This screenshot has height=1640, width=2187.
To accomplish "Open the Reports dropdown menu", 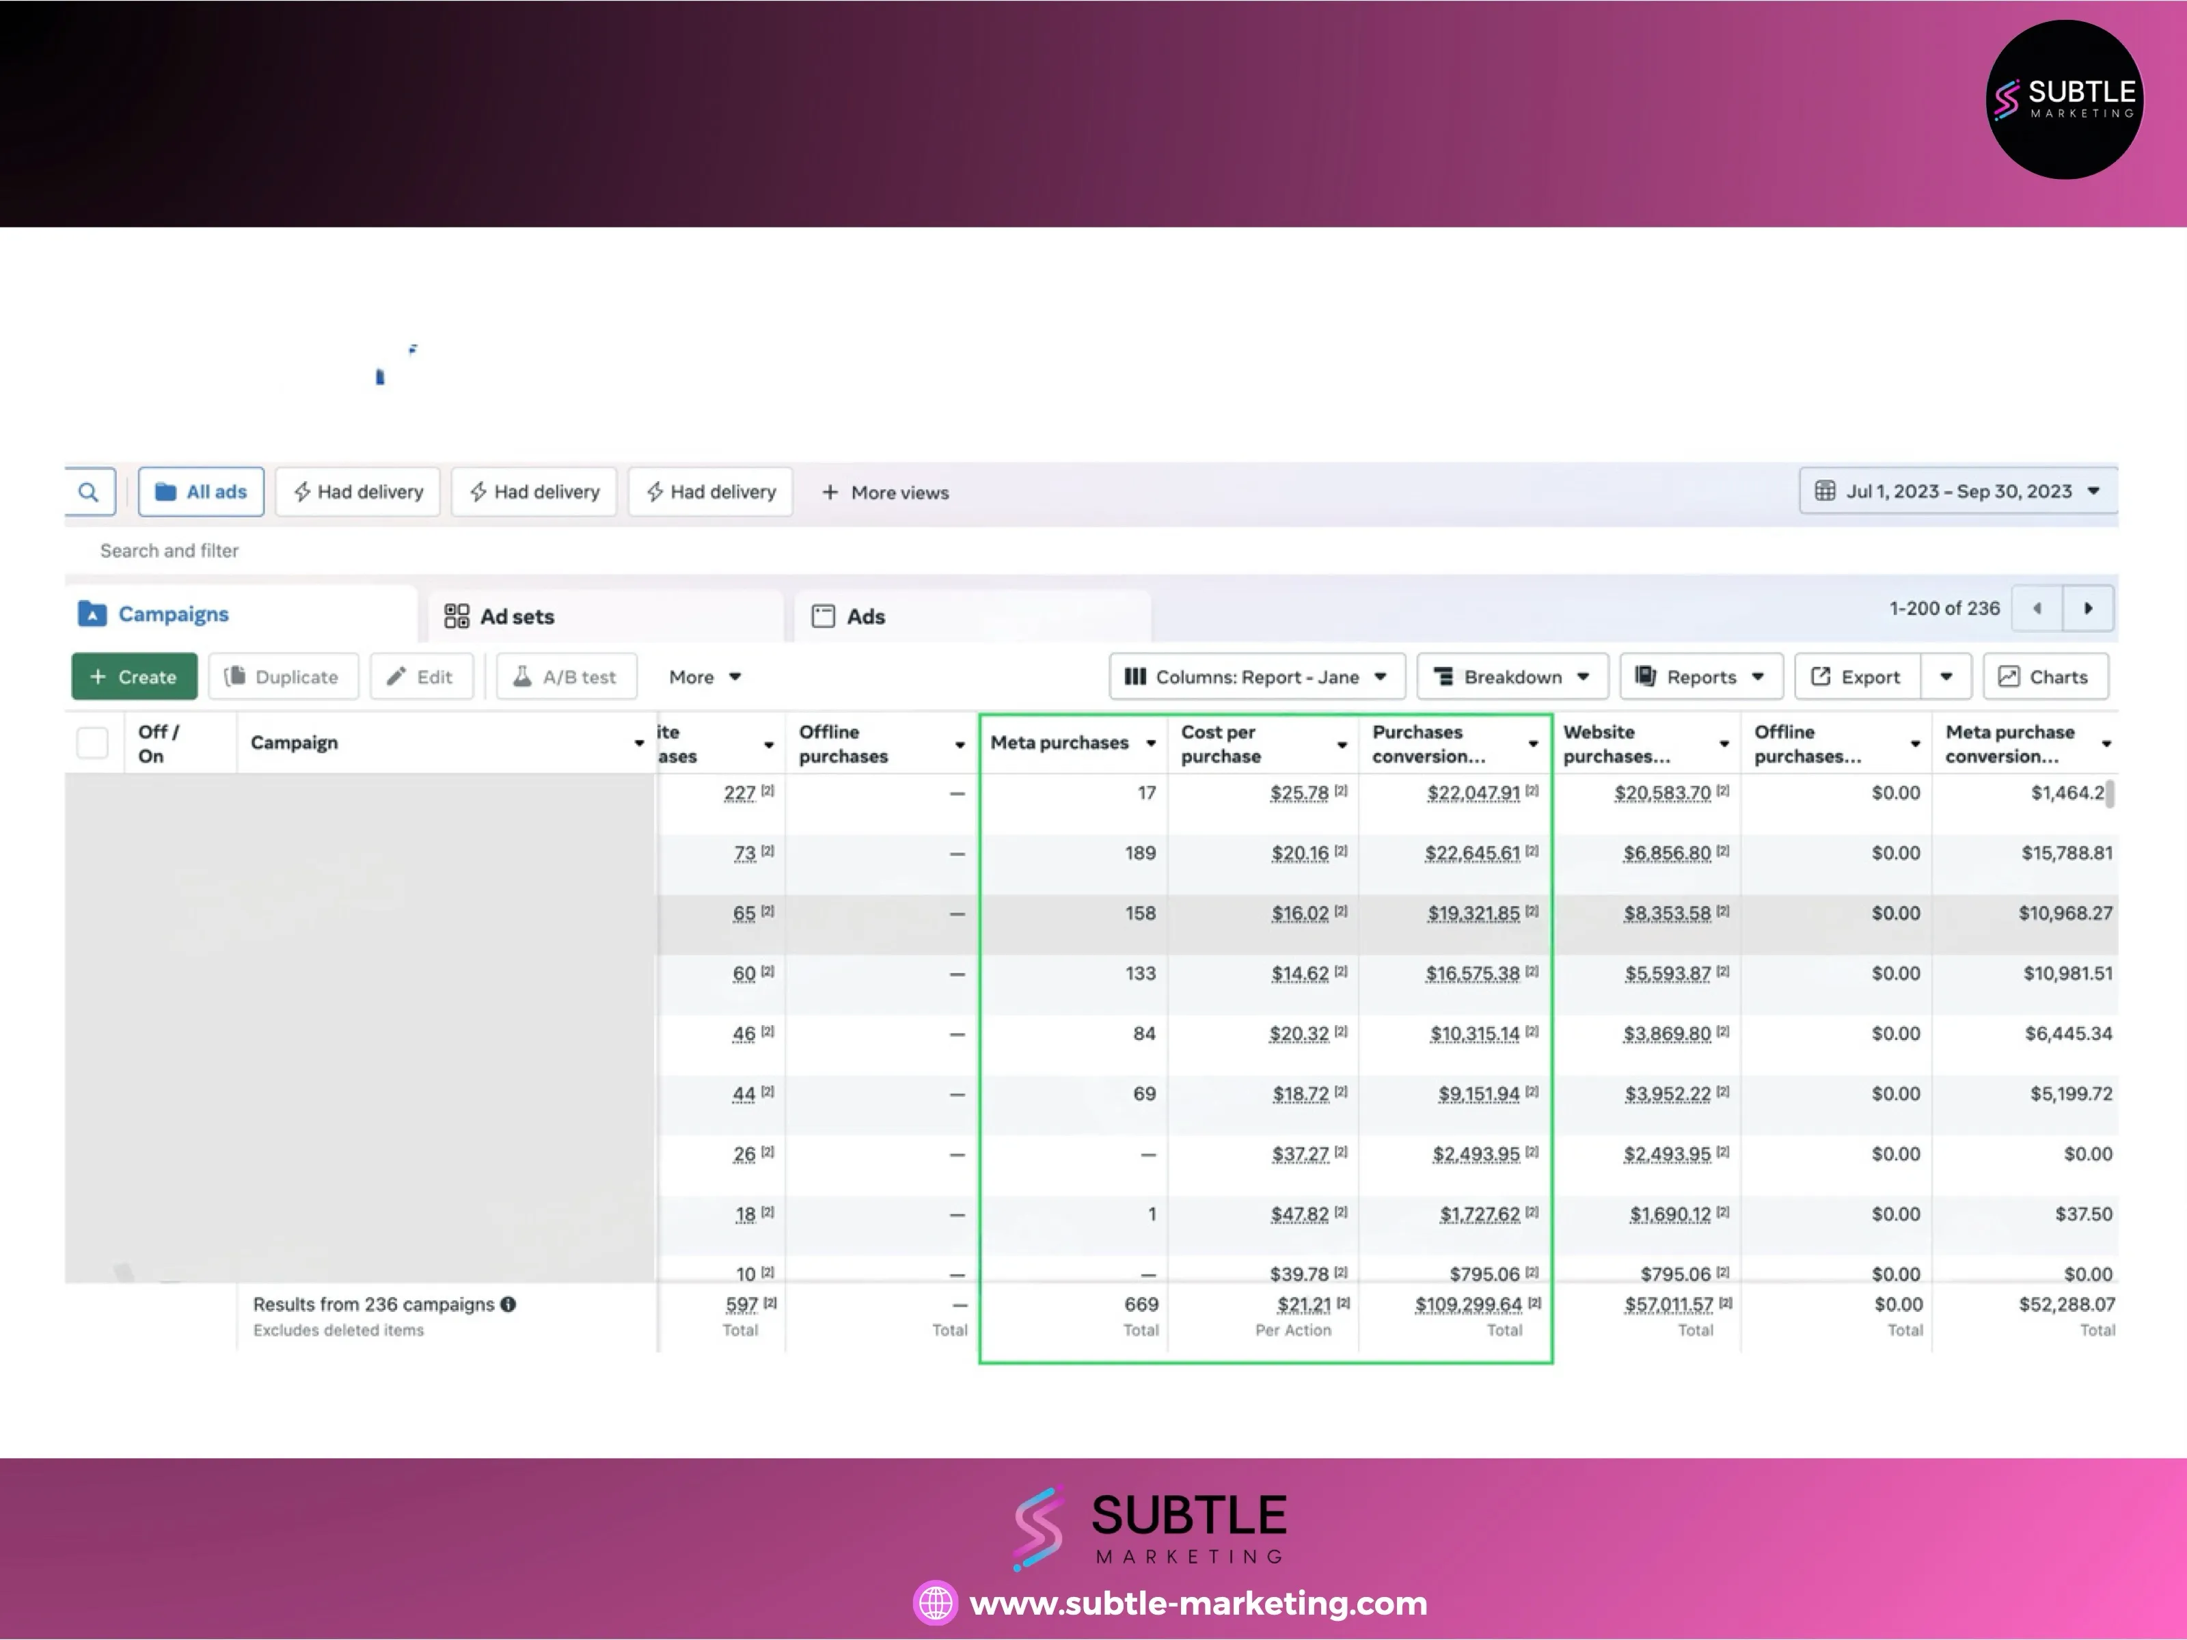I will [1700, 676].
